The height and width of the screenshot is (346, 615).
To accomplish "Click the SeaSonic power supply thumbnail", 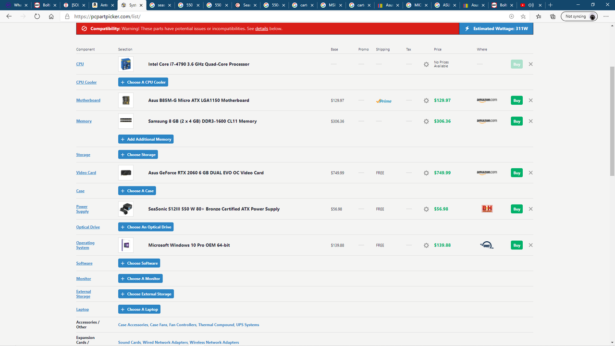I will click(126, 209).
